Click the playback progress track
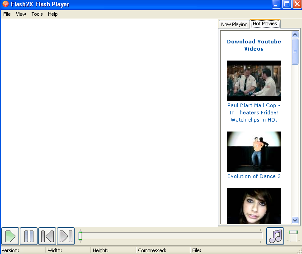302x254 pixels. pos(171,236)
